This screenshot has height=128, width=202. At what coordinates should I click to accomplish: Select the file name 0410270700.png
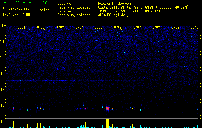(x=16, y=8)
